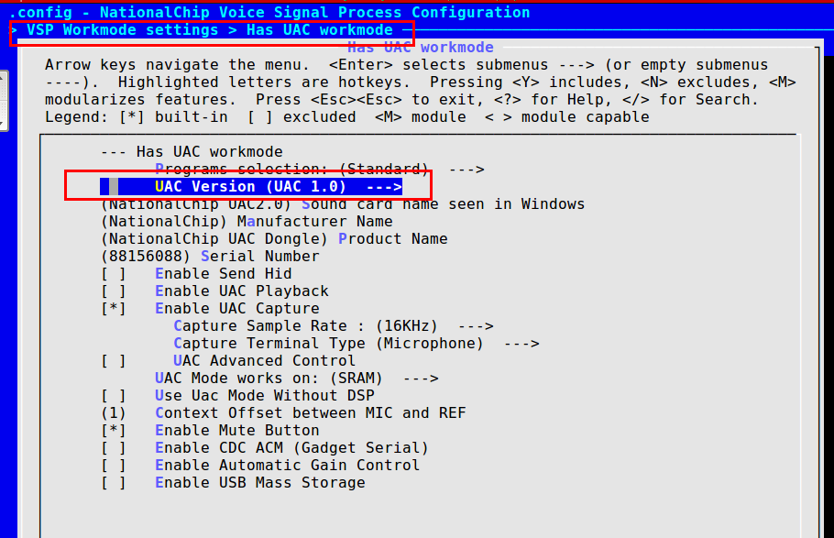
Task: Edit the Serial Number 88156088 entry
Action: [210, 256]
